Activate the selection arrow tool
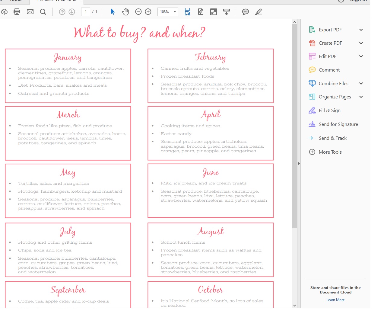 tap(113, 12)
